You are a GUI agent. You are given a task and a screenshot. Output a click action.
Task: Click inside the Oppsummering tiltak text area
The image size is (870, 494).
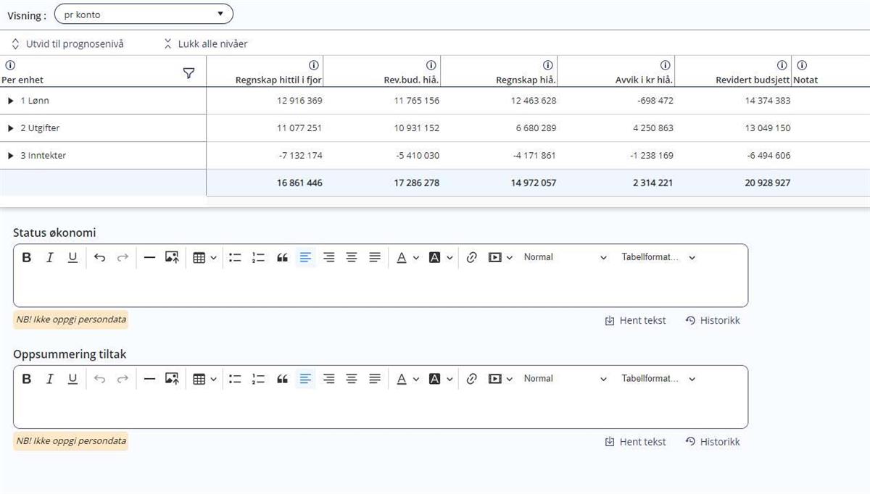(x=380, y=409)
